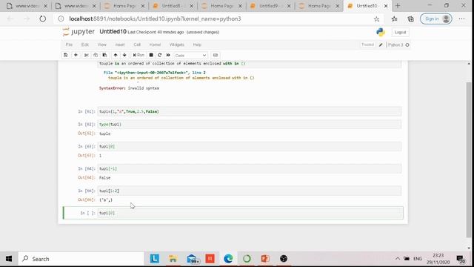
Task: Open the Edit menu
Action: [85, 44]
